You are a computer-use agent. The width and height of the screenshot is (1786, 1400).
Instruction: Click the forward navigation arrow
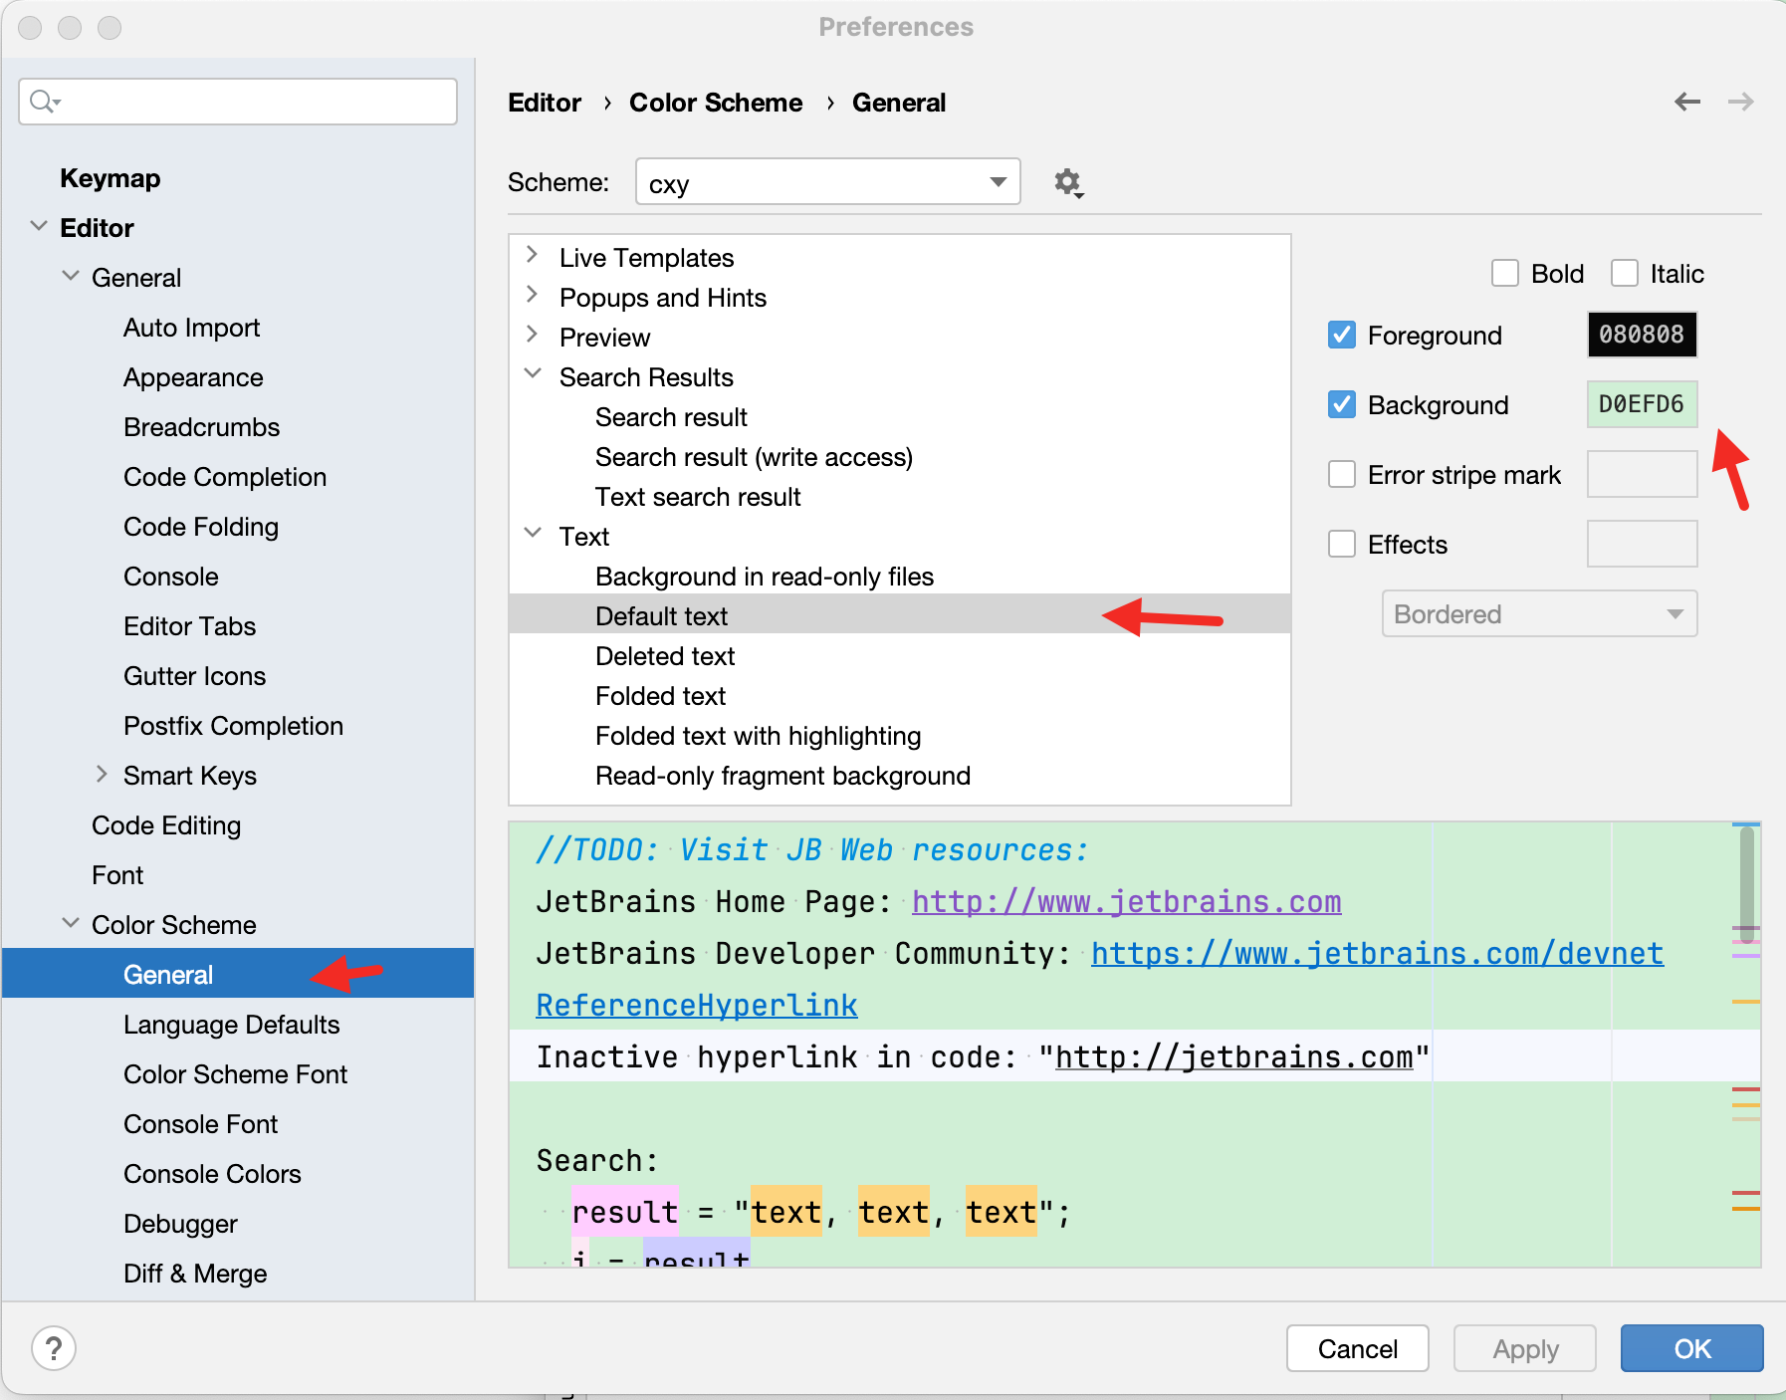1740,102
